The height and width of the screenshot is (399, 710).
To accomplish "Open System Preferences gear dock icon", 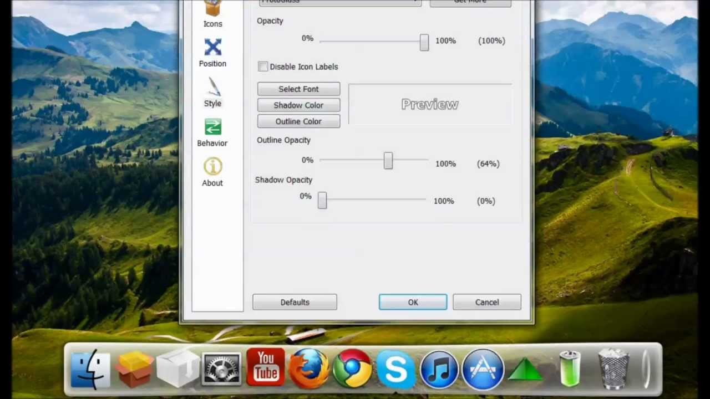I will click(x=221, y=369).
